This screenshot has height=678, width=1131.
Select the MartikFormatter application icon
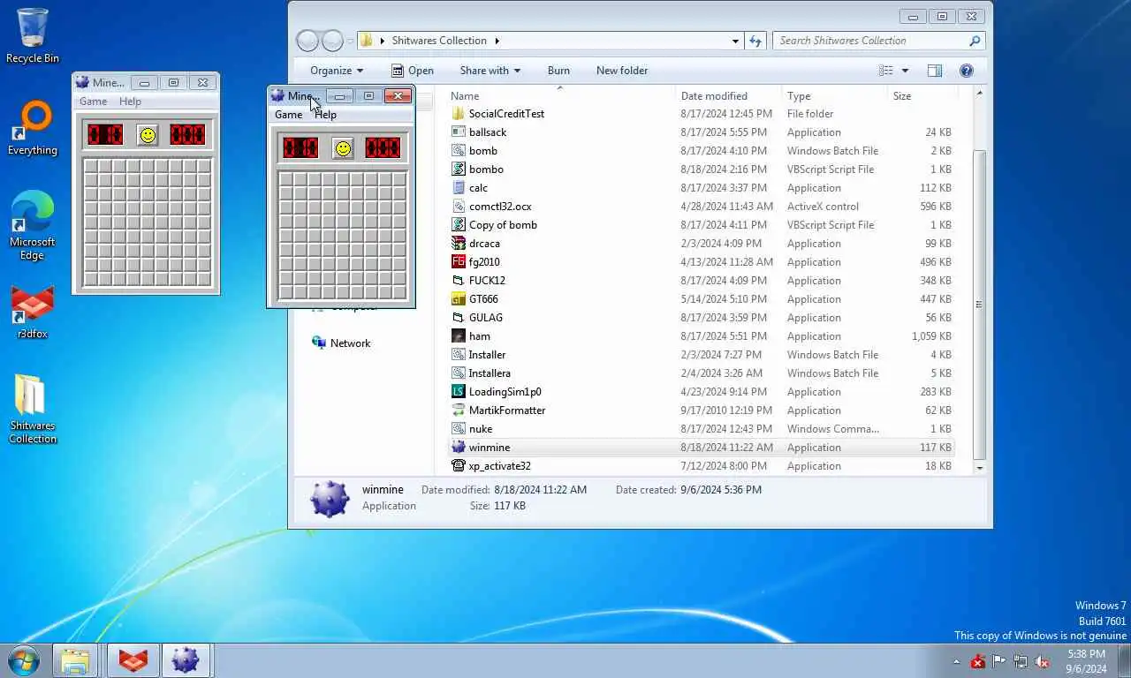458,411
